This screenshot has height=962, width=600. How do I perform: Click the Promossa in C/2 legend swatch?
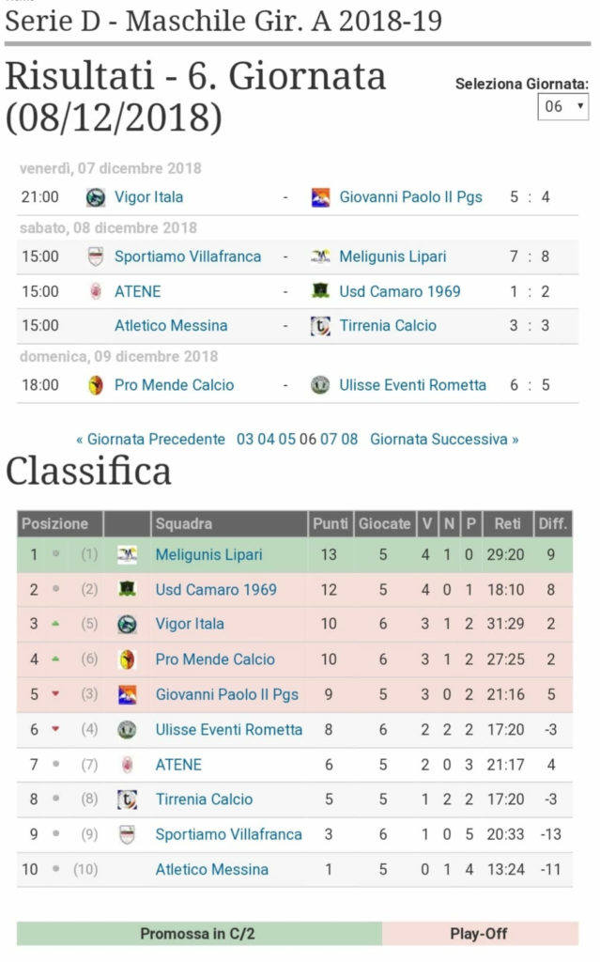coord(199,933)
